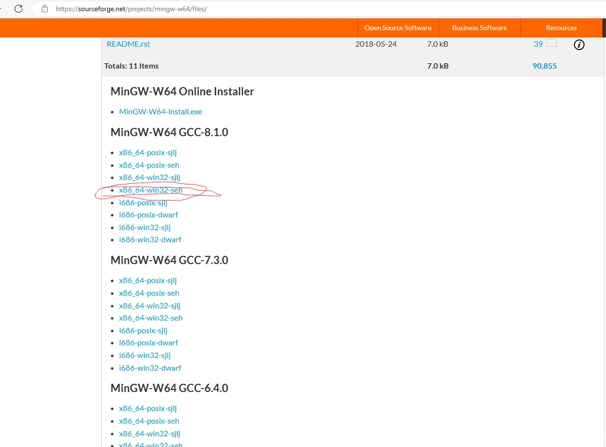Download MinGW-W64-install.exe

tap(161, 111)
